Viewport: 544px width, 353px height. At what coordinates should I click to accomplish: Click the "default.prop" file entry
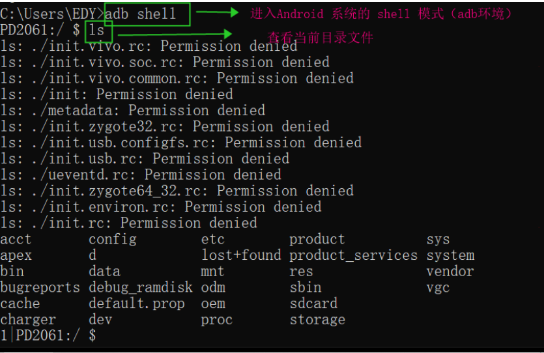pos(137,304)
